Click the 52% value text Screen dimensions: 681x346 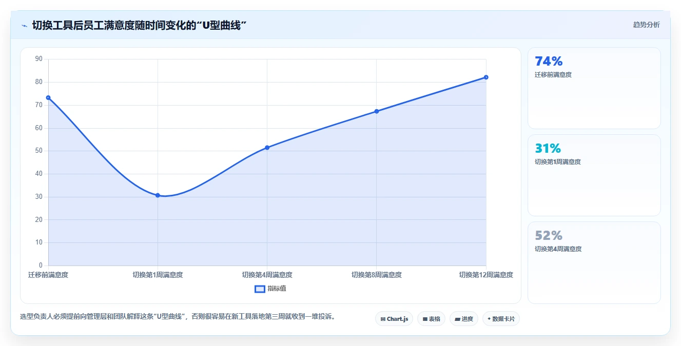click(549, 236)
